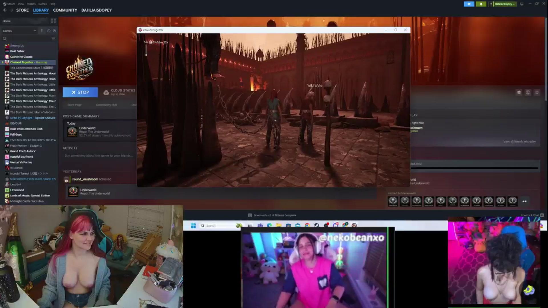Image resolution: width=548 pixels, height=308 pixels.
Task: Type in the activity status box
Action: (99, 156)
